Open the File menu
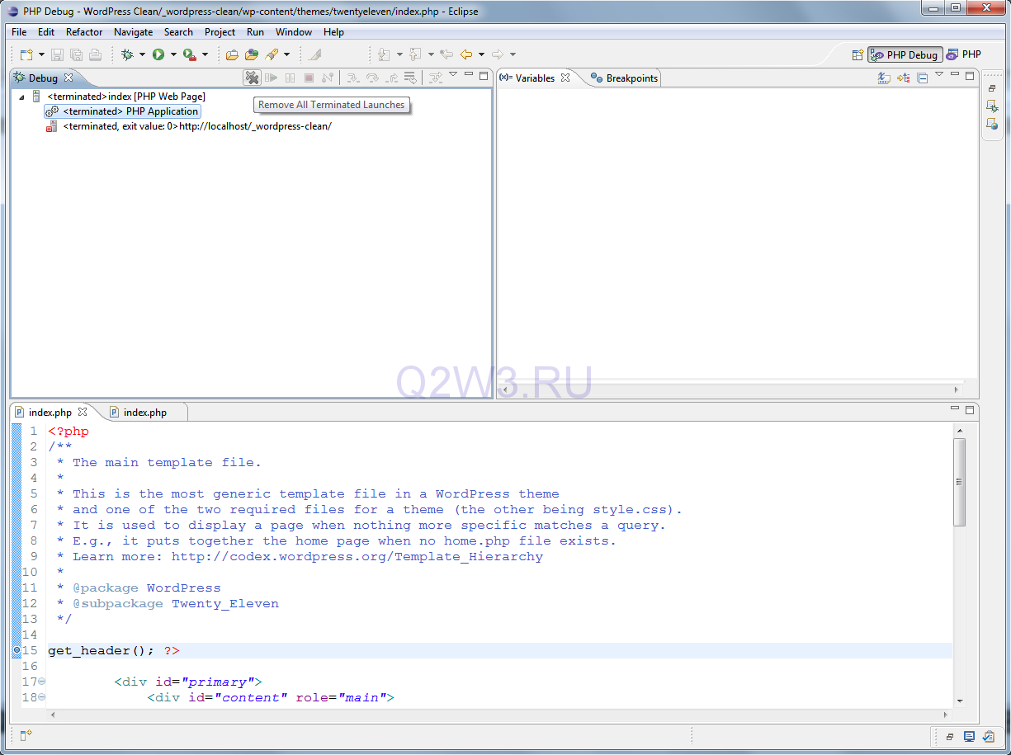The image size is (1011, 755). coord(19,32)
